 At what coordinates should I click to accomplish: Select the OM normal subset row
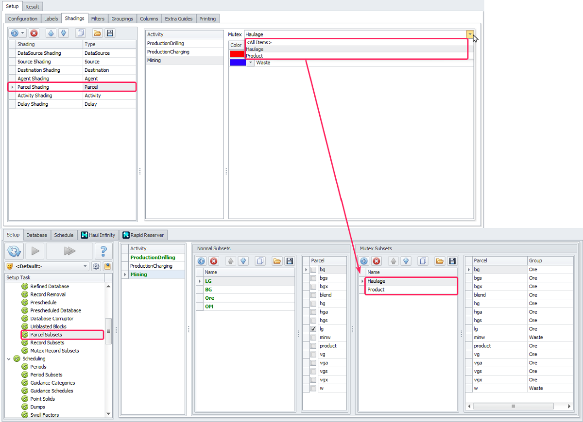click(245, 307)
